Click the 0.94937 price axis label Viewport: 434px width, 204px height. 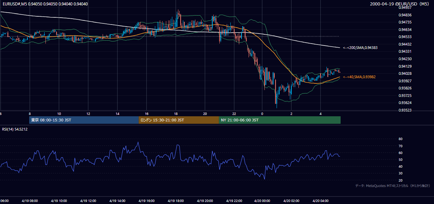(405, 7)
